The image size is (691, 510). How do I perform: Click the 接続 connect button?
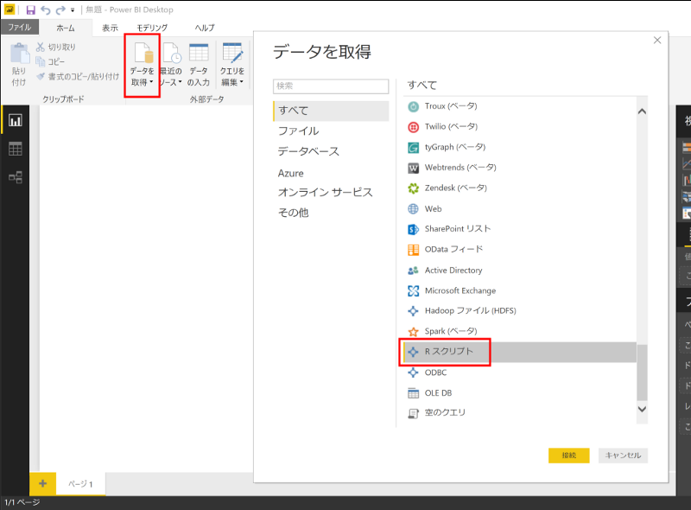coord(568,456)
